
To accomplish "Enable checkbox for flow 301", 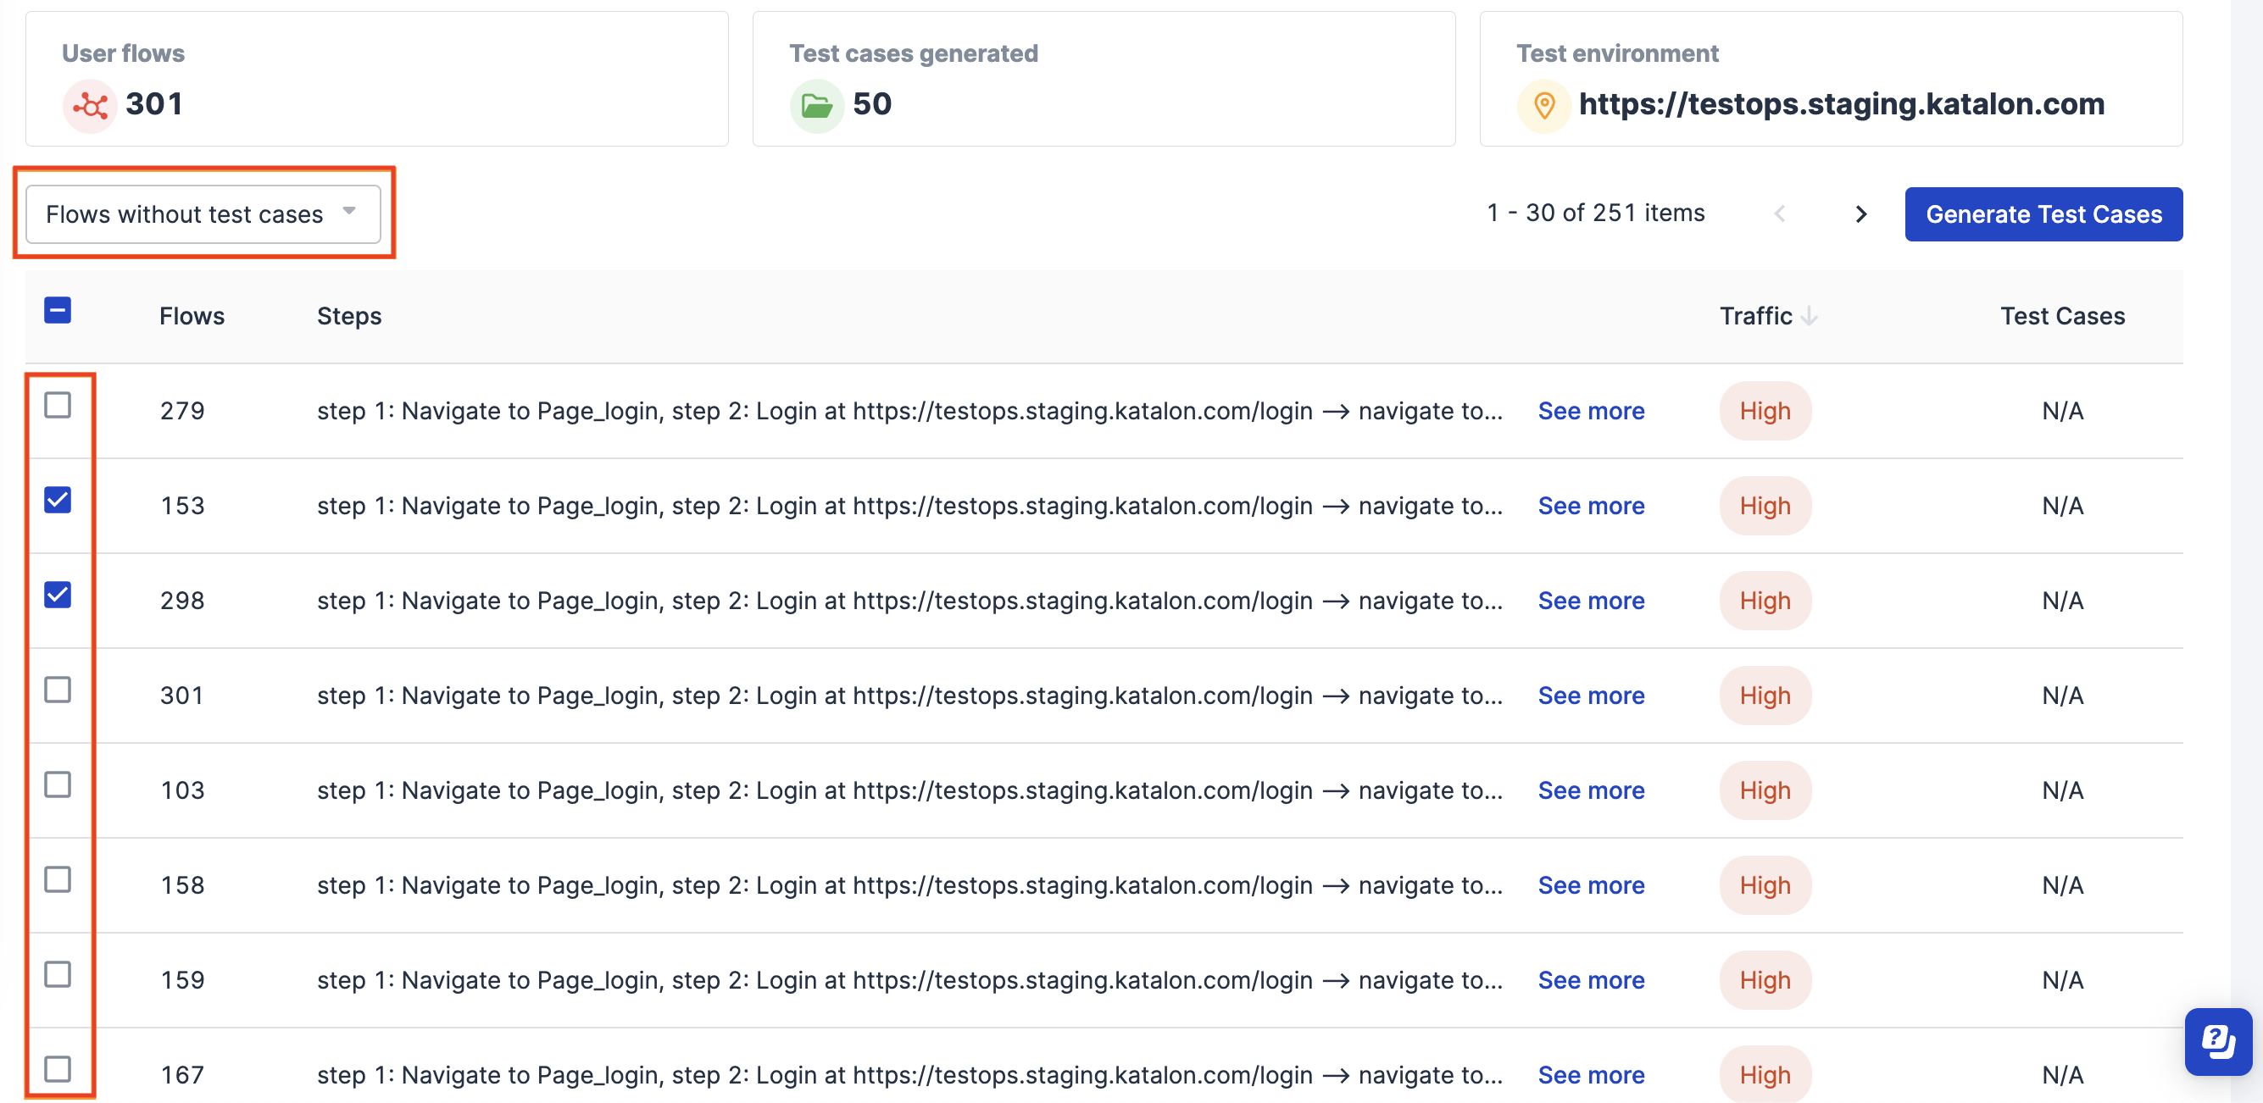I will pyautogui.click(x=58, y=690).
